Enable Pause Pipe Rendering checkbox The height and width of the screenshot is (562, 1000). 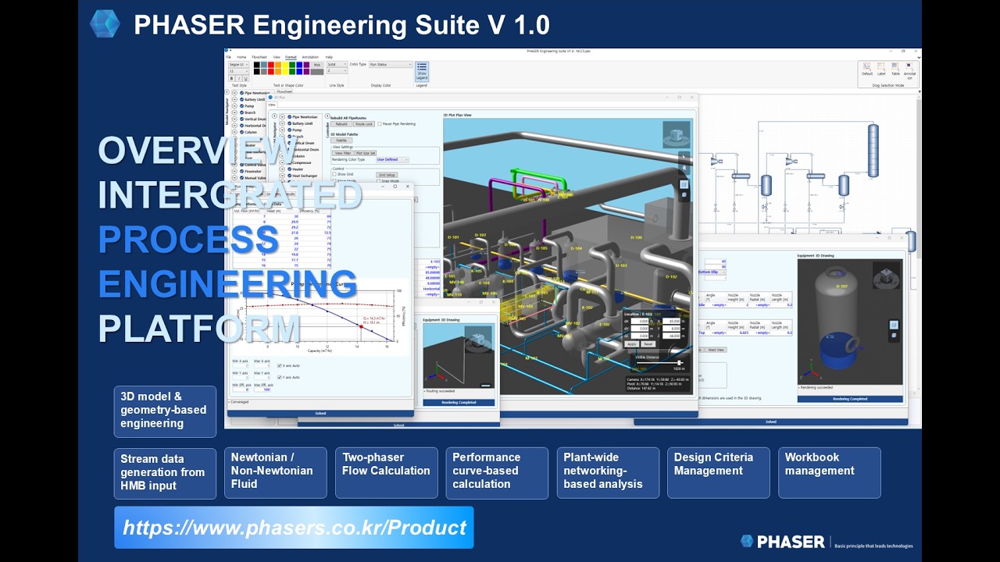coord(380,124)
